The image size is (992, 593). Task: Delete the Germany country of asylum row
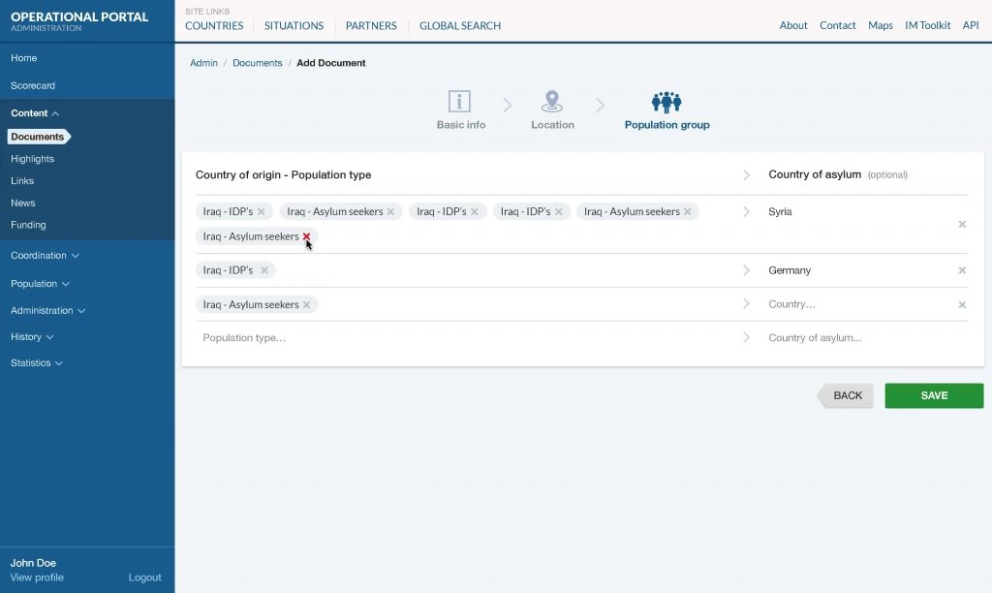pos(962,270)
